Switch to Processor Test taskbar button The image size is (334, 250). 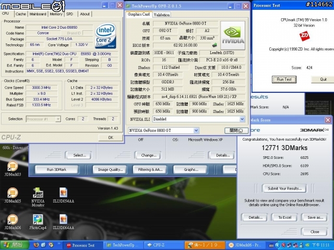click(x=83, y=245)
